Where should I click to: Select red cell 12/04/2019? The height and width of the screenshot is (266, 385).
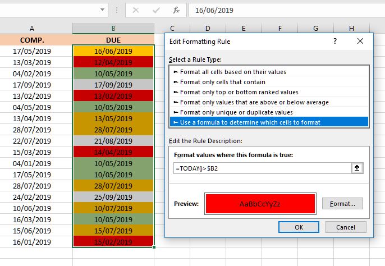pyautogui.click(x=113, y=62)
